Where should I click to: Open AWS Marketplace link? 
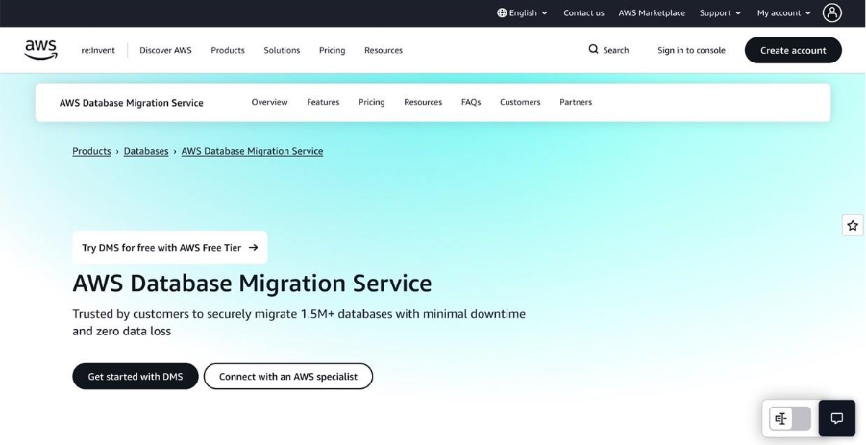point(652,12)
